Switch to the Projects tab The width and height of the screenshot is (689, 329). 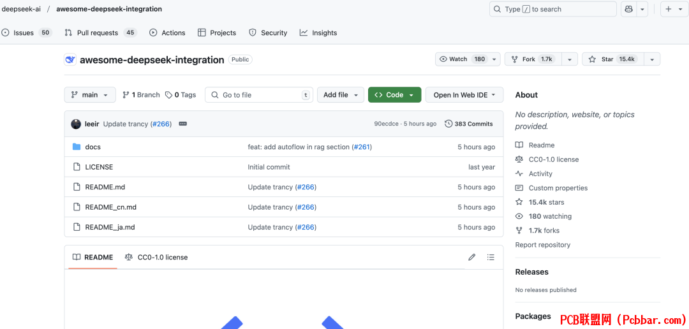(x=217, y=33)
